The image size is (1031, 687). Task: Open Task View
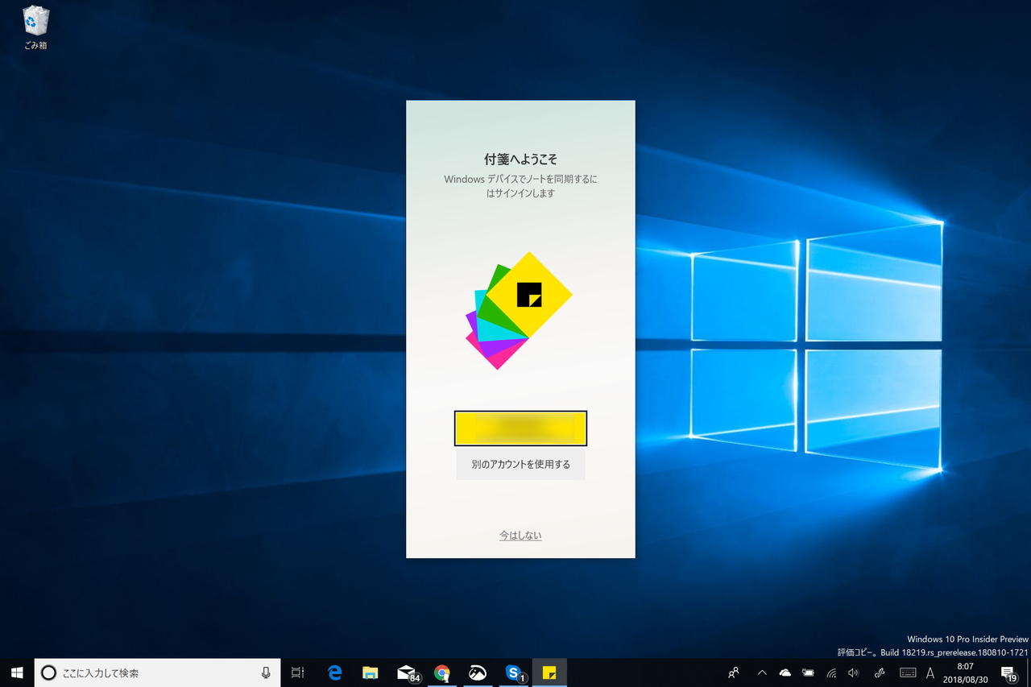[x=297, y=673]
